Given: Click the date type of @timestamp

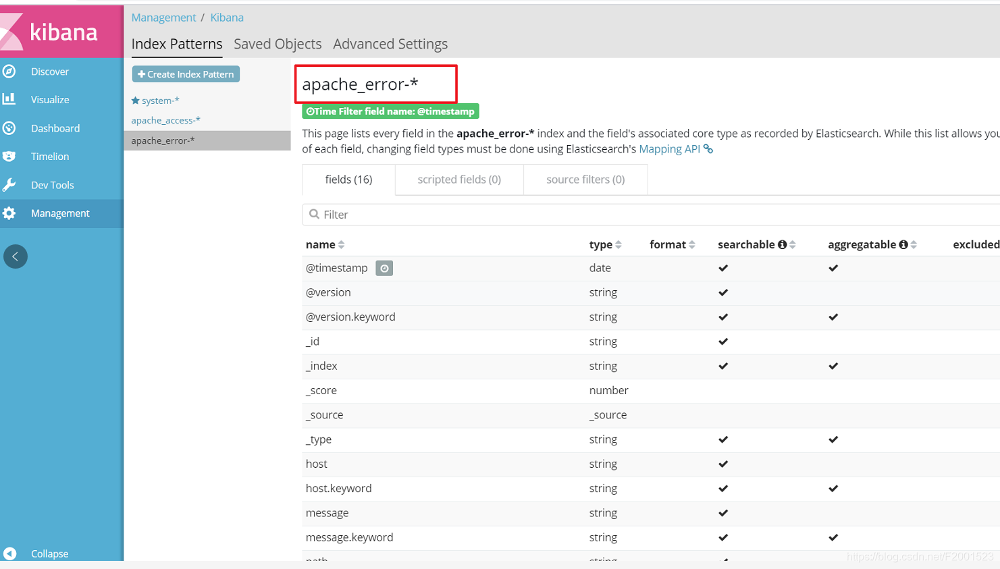Looking at the screenshot, I should click(600, 268).
